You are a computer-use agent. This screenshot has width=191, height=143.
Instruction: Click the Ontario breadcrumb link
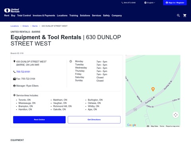25,26
